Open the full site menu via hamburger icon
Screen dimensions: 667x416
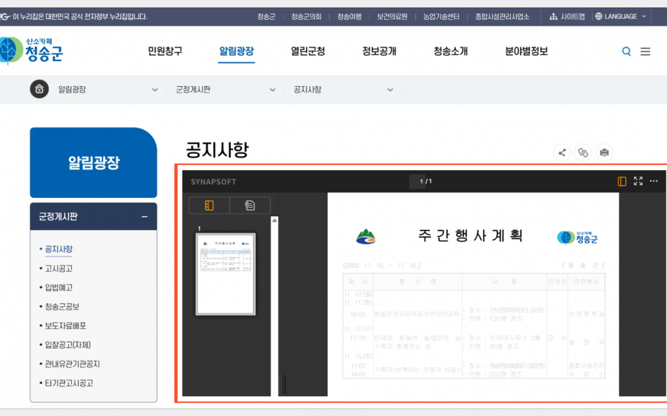(x=645, y=51)
